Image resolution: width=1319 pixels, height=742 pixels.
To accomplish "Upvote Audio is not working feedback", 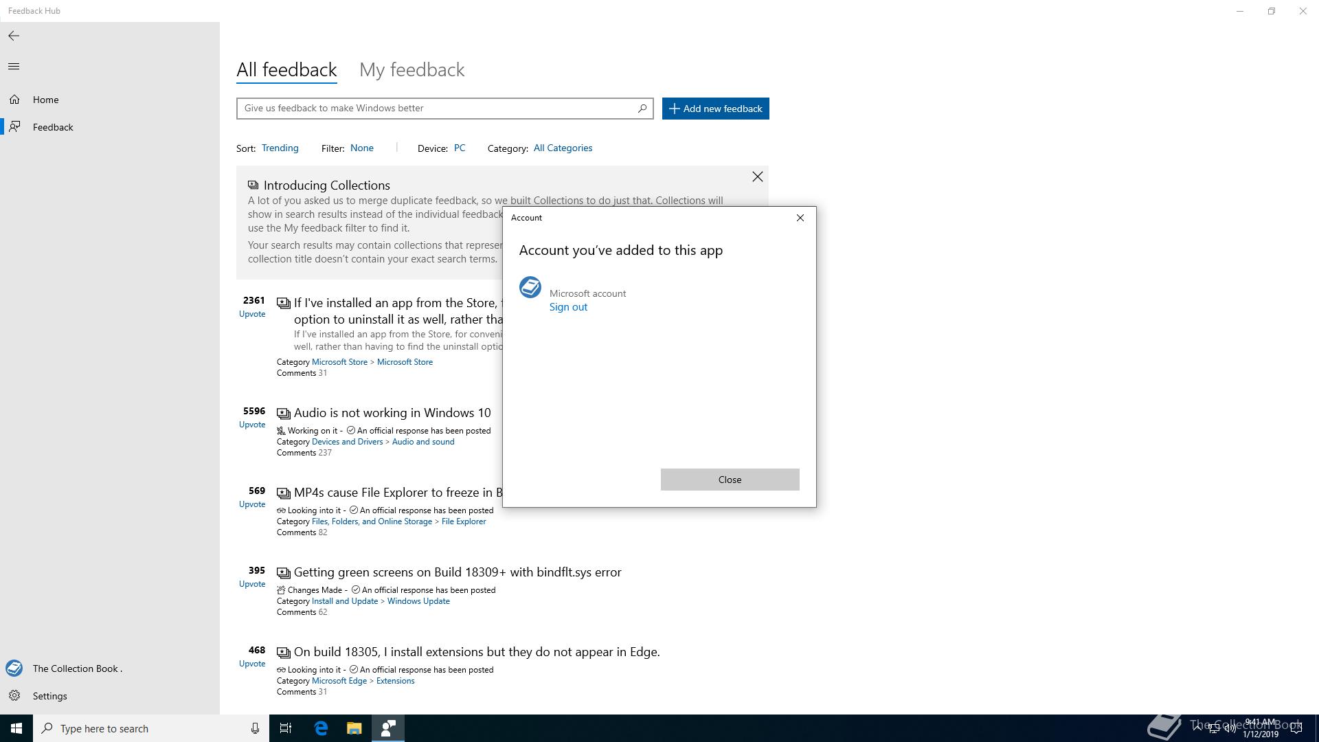I will (252, 425).
